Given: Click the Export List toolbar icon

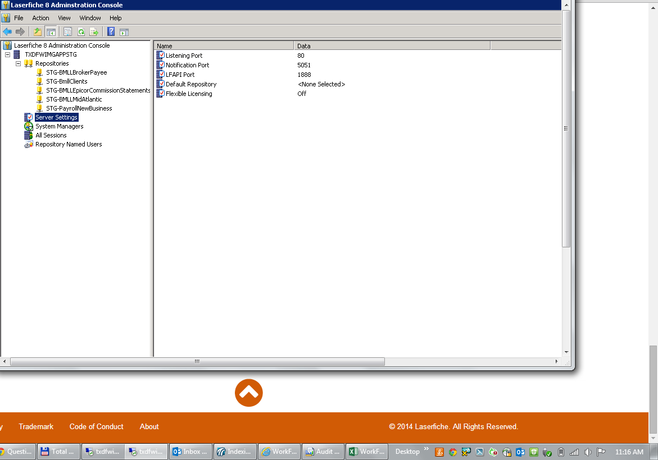Looking at the screenshot, I should [x=94, y=32].
